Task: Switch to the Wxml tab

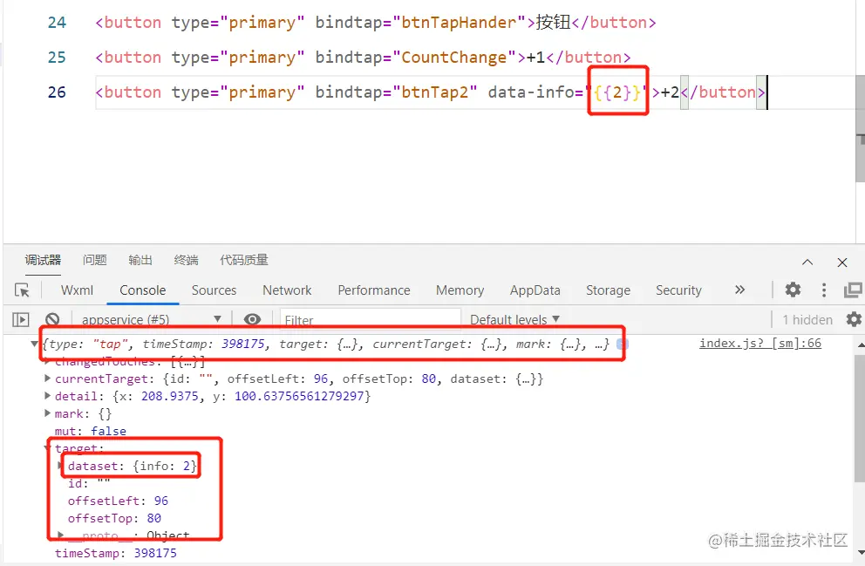Action: coord(77,290)
